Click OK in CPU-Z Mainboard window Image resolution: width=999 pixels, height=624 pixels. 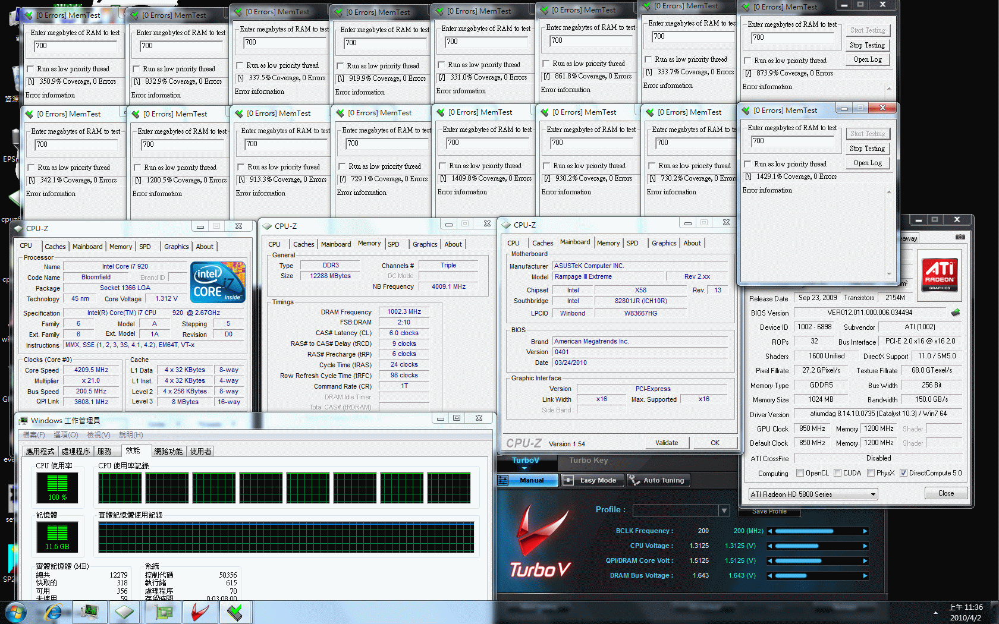[715, 443]
